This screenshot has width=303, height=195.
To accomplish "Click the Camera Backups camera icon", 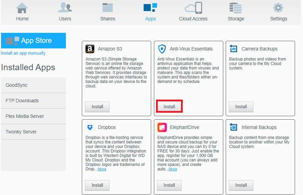I will [x=233, y=48].
